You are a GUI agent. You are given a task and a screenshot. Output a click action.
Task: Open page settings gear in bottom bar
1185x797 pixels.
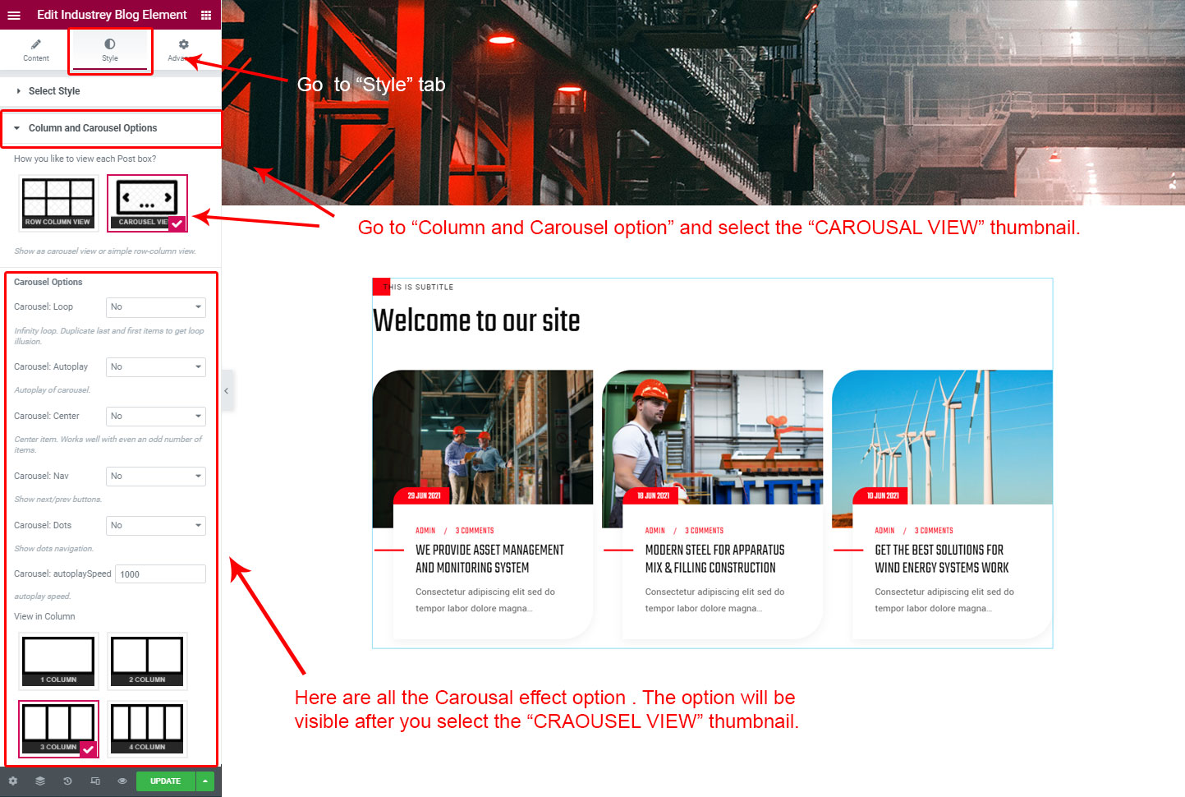point(13,781)
